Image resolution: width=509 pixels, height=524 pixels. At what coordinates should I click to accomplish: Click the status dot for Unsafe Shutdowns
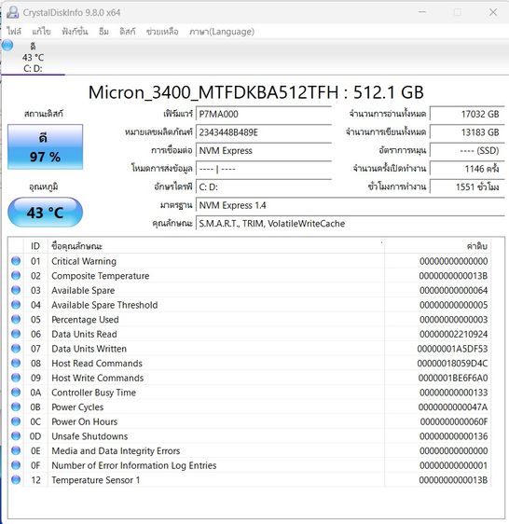(x=16, y=435)
